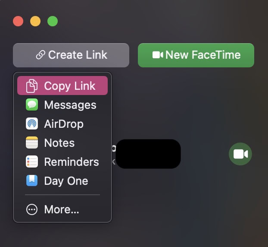The image size is (268, 247).
Task: Close the FaceTime window
Action: coord(18,21)
